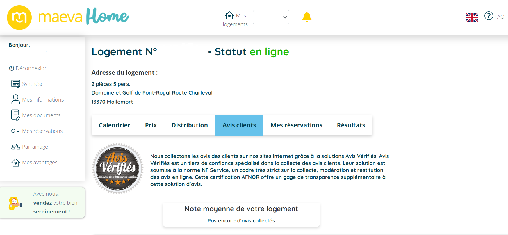This screenshot has height=235, width=508.
Task: Open notifications bell icon
Action: [x=307, y=17]
